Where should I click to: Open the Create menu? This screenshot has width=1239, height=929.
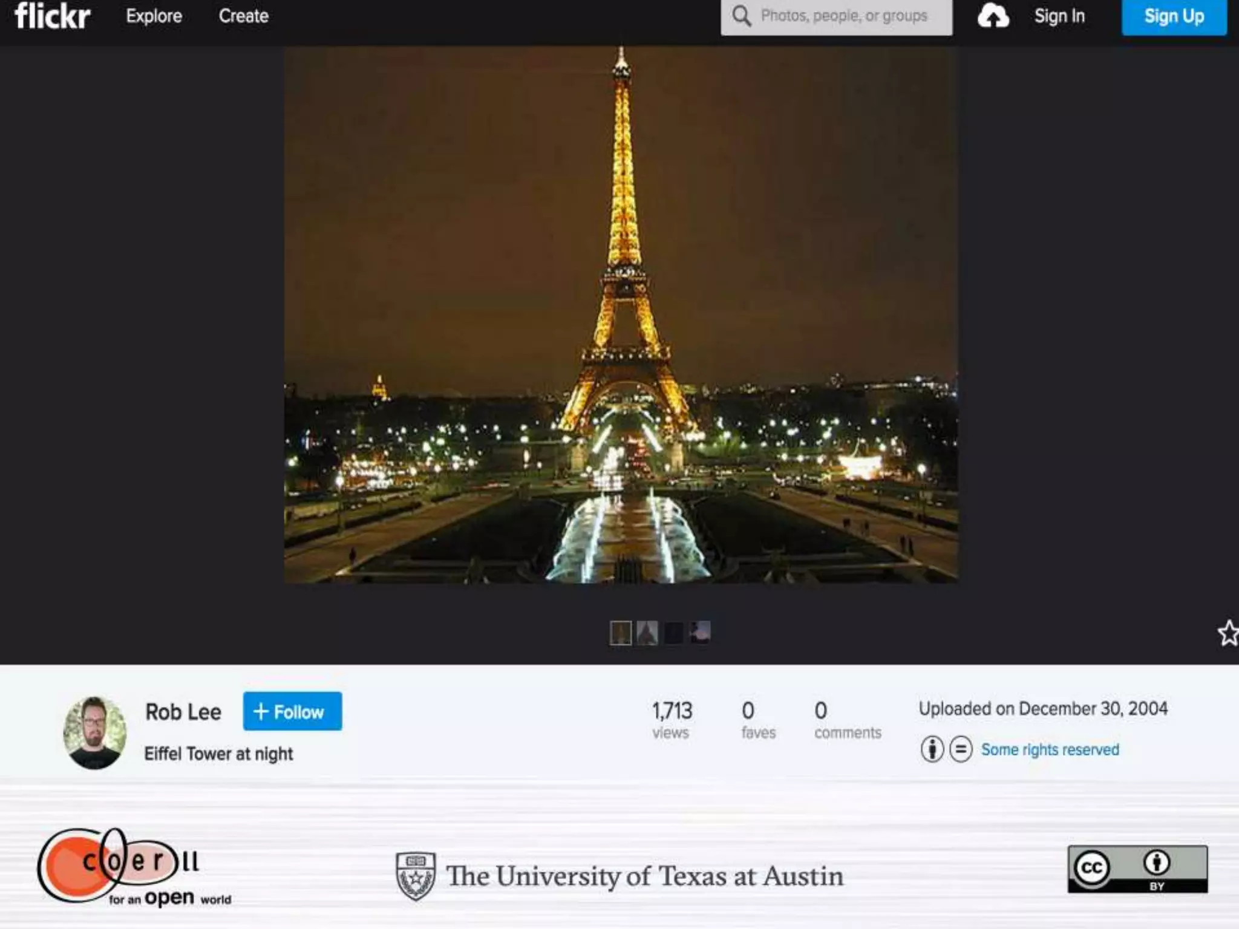point(243,16)
